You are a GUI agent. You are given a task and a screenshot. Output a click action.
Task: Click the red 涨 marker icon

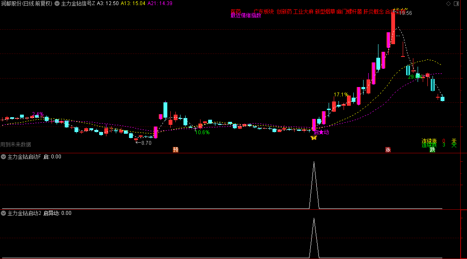coord(388,149)
